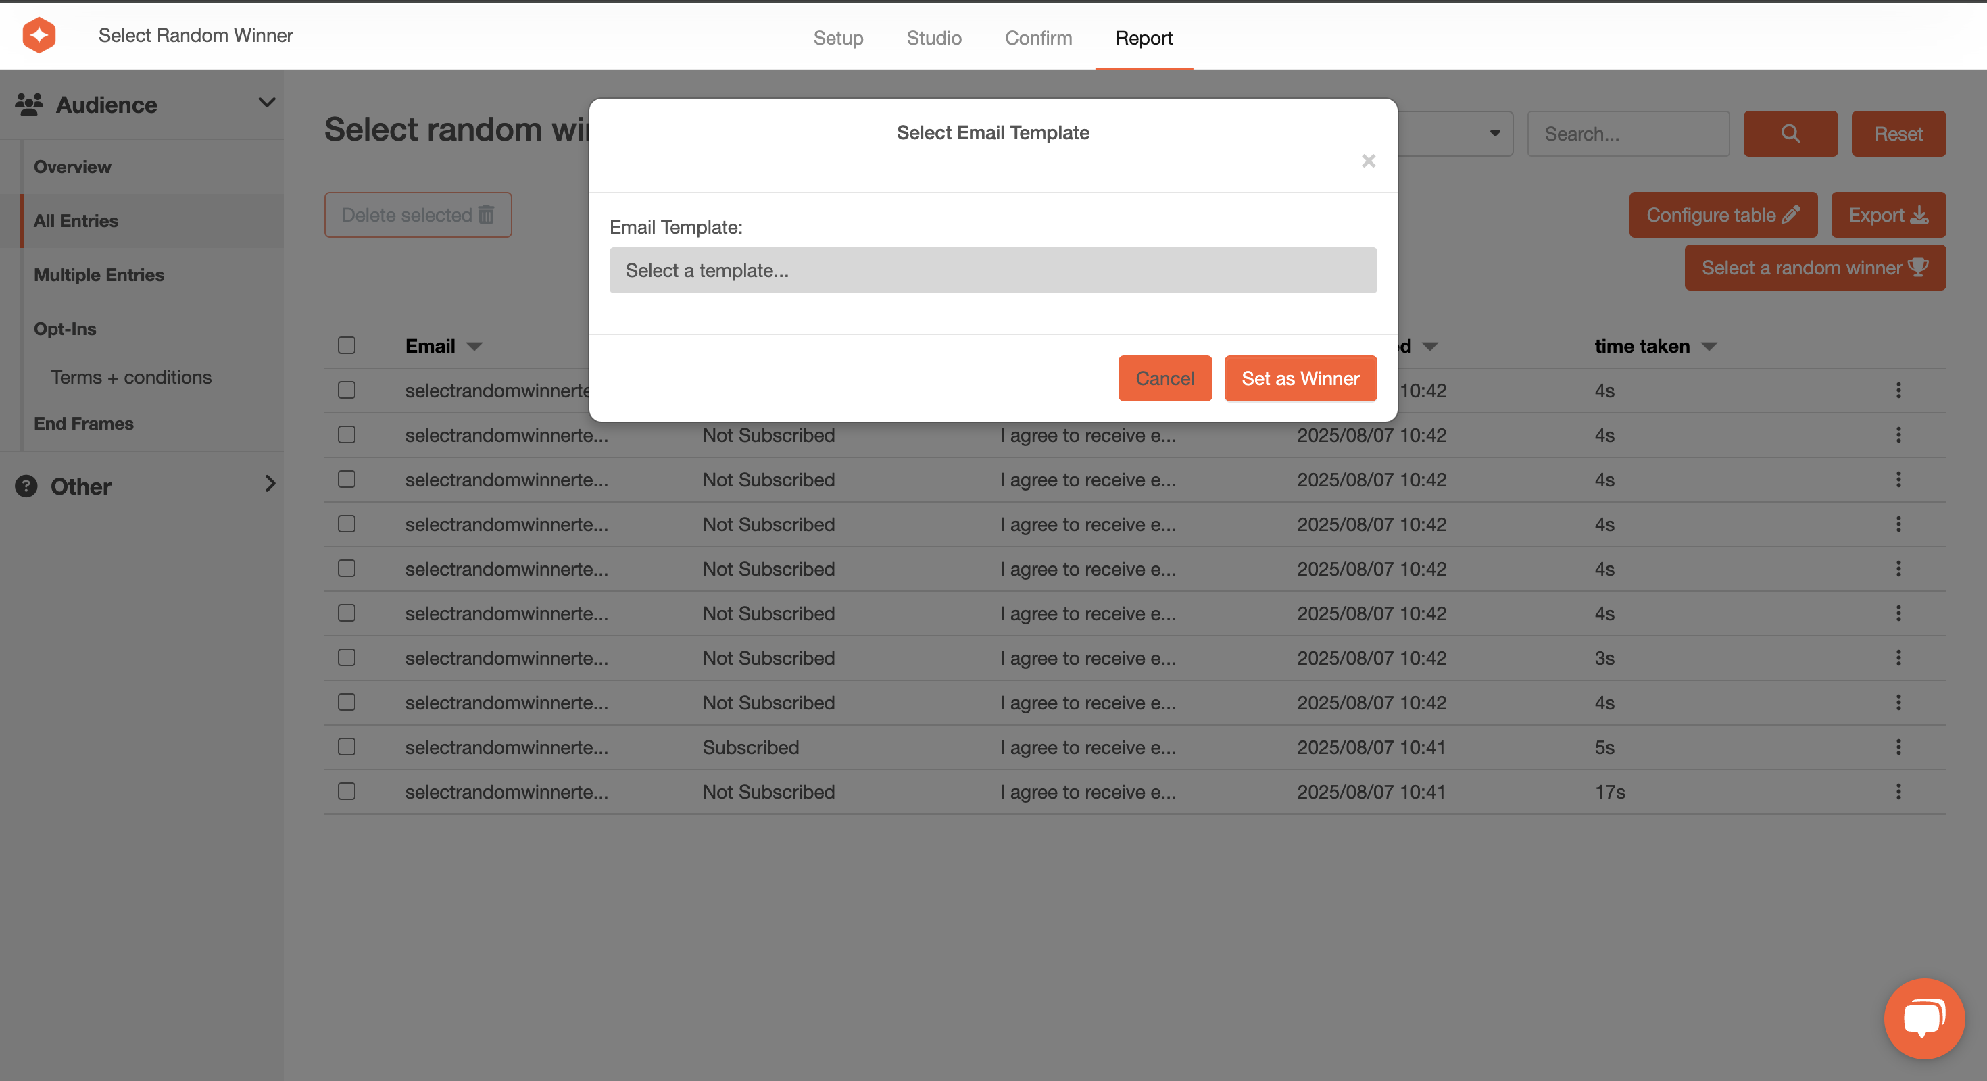The height and width of the screenshot is (1081, 1987).
Task: Collapse the Audience sidebar section
Action: pos(266,103)
